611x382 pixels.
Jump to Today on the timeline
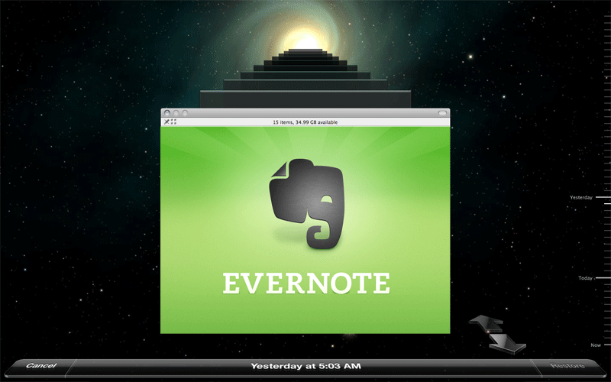[x=585, y=278]
